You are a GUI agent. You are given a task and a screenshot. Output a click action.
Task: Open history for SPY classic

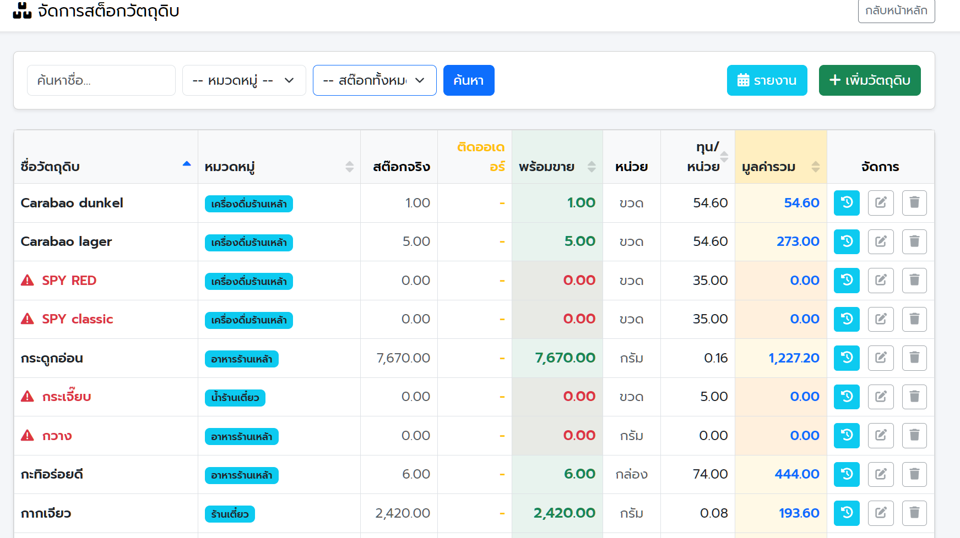(x=847, y=319)
